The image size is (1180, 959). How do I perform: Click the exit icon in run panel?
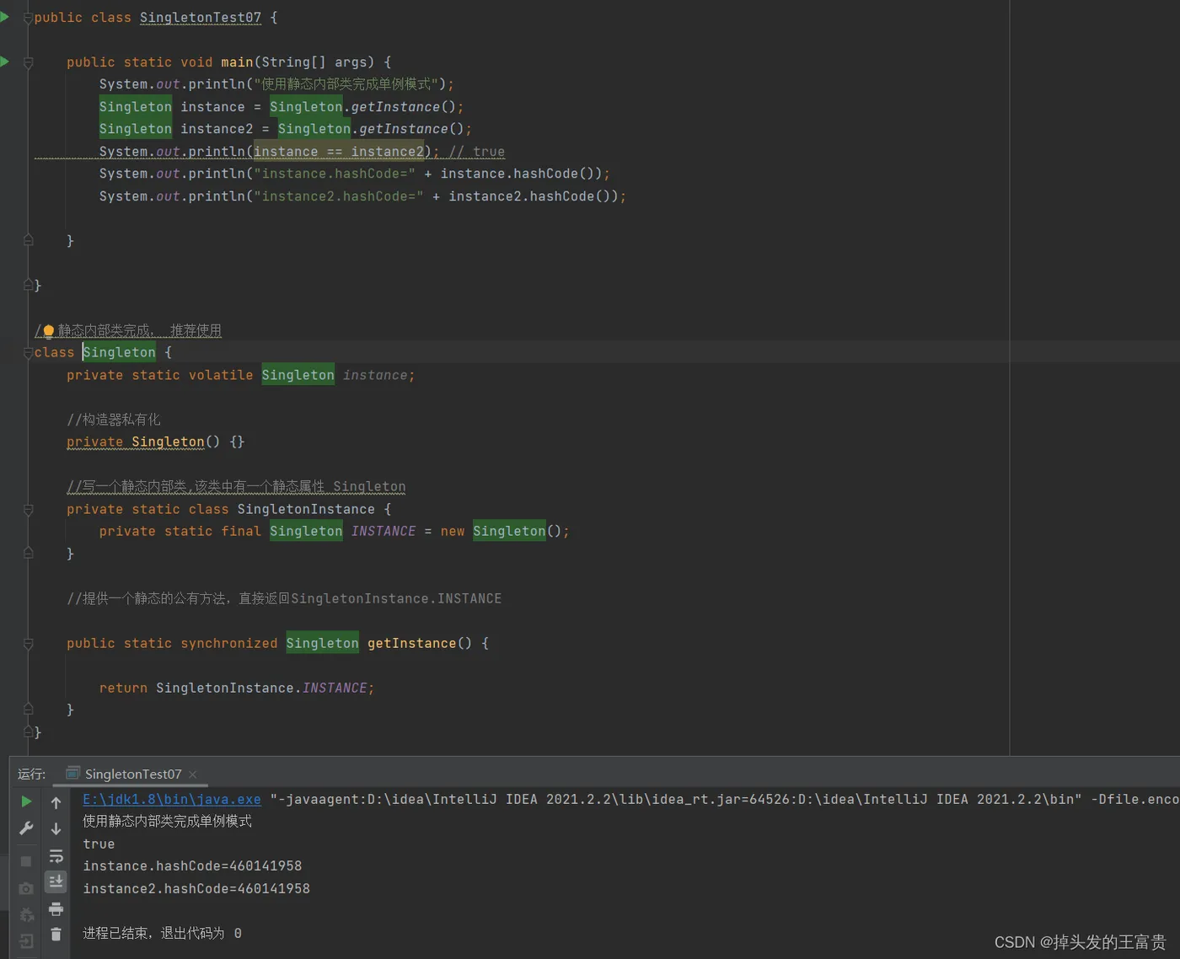click(x=26, y=941)
